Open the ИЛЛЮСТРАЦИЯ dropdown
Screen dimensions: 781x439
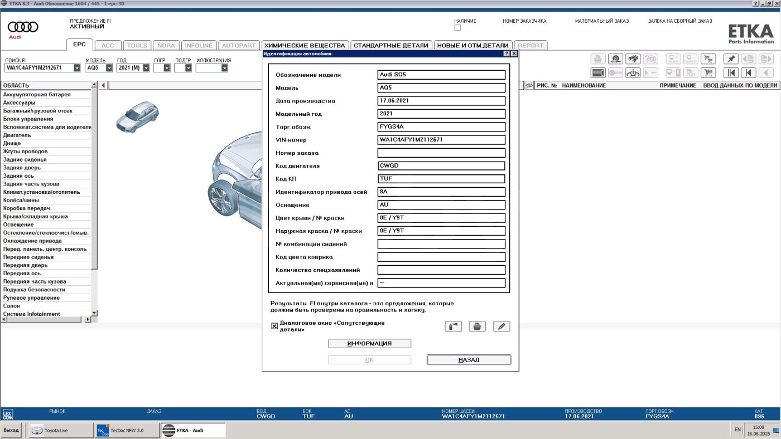224,68
